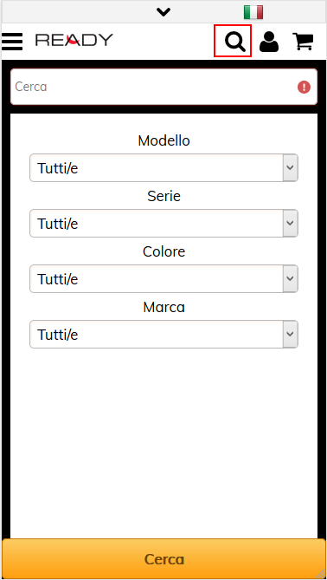View the shopping cart icon
Image resolution: width=327 pixels, height=580 pixels.
303,41
